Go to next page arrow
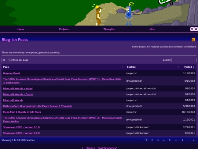Viewport: 198px width, 149px height. [x=188, y=140]
